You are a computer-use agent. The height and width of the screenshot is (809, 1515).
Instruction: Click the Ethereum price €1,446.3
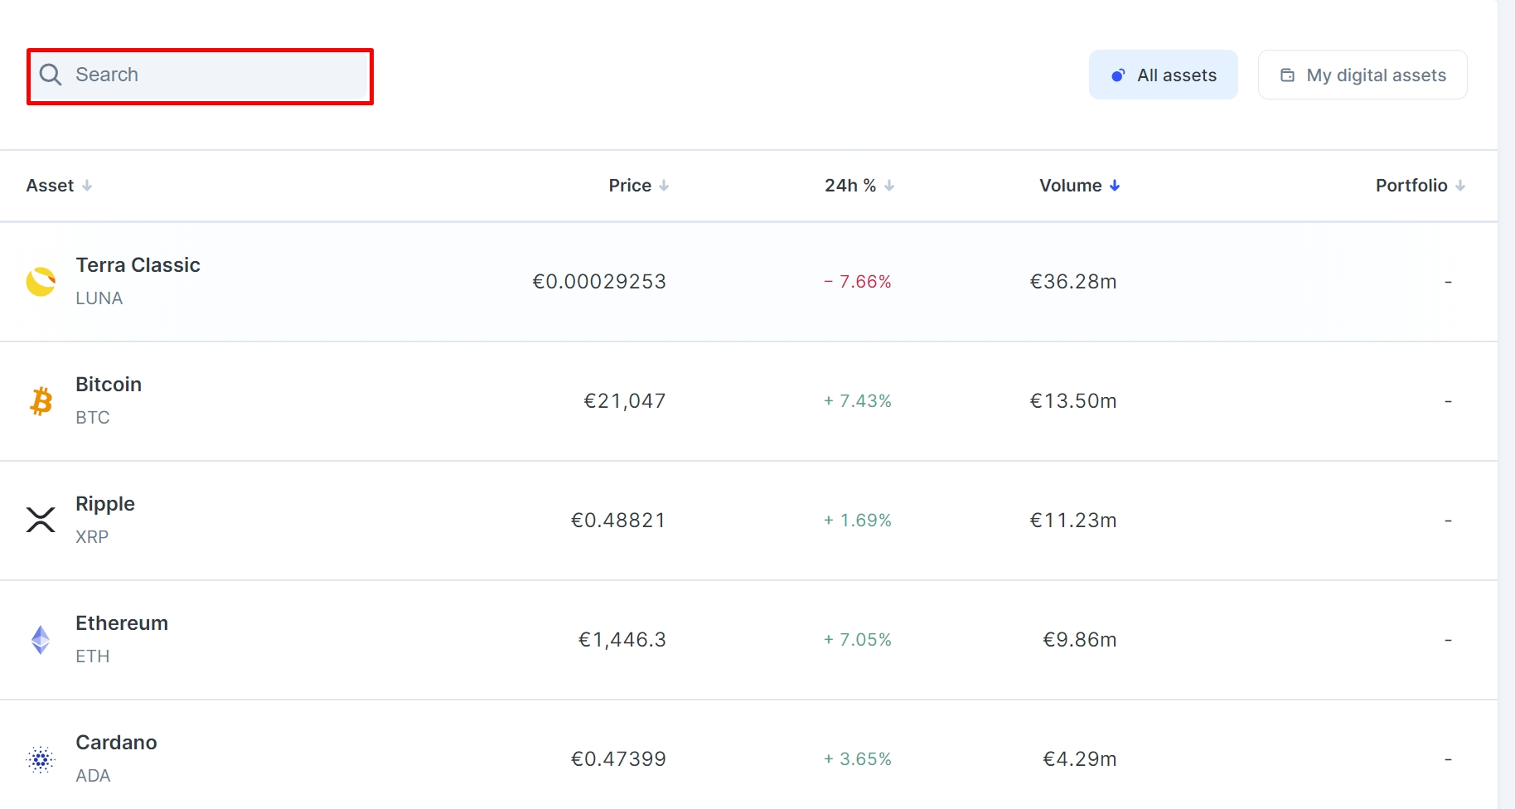[622, 640]
